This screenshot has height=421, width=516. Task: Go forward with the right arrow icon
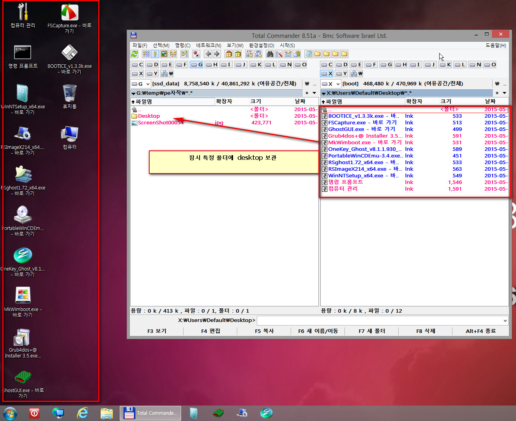(217, 54)
